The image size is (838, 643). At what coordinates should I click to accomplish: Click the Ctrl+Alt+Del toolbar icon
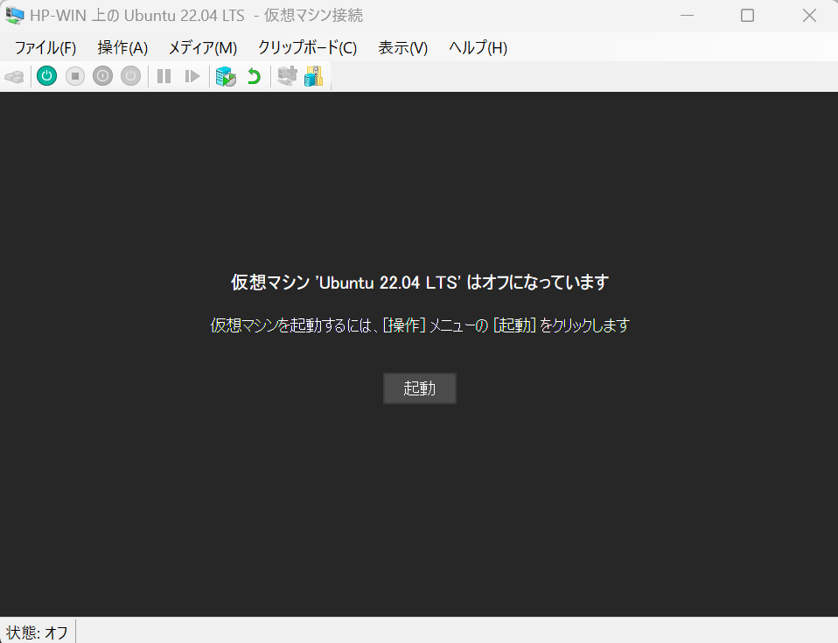tap(14, 76)
